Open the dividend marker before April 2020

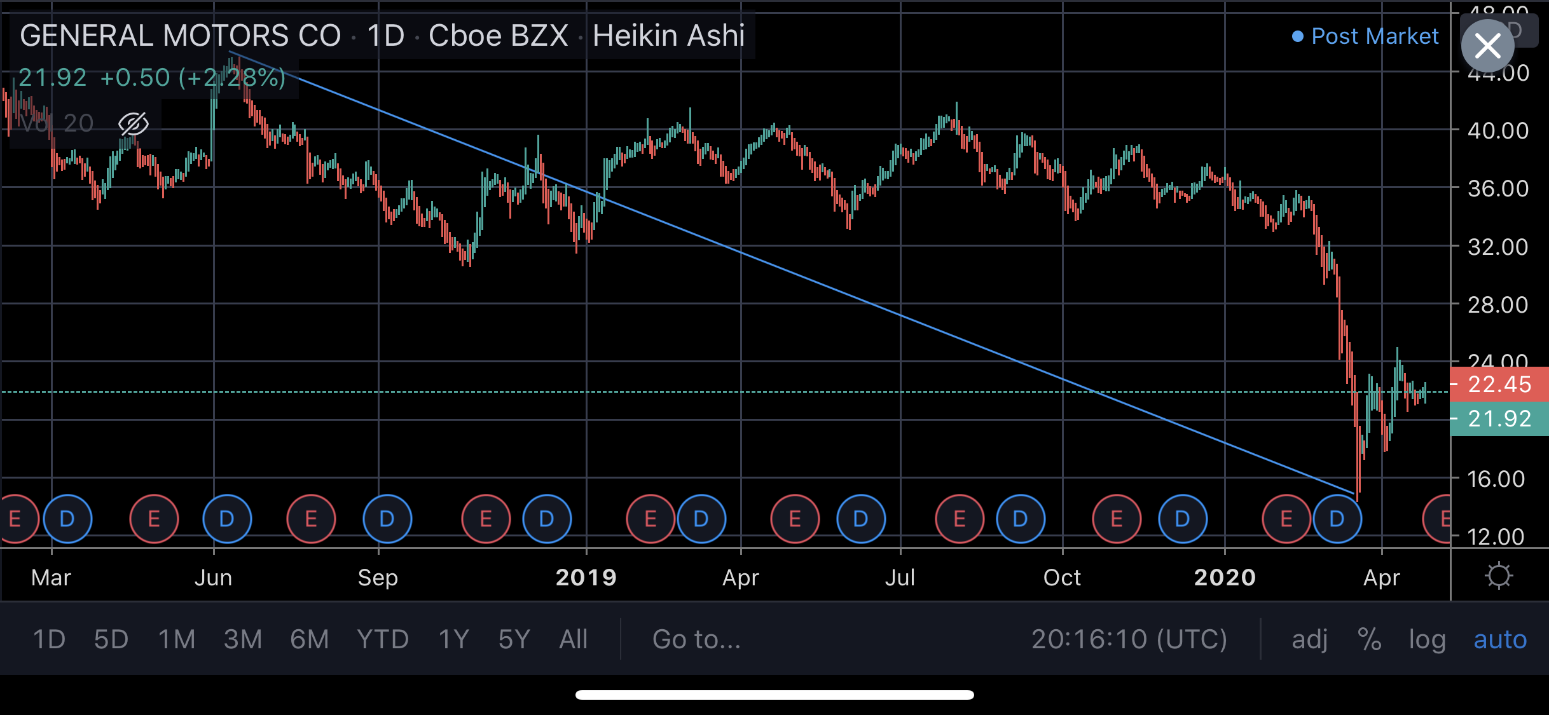point(1337,519)
